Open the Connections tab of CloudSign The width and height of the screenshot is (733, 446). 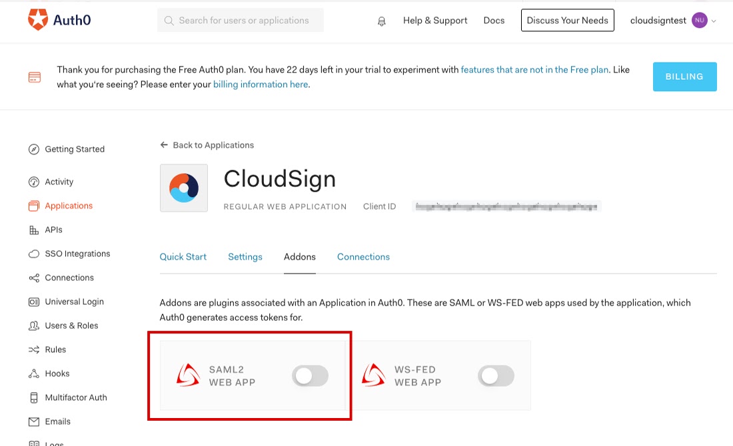pos(363,257)
